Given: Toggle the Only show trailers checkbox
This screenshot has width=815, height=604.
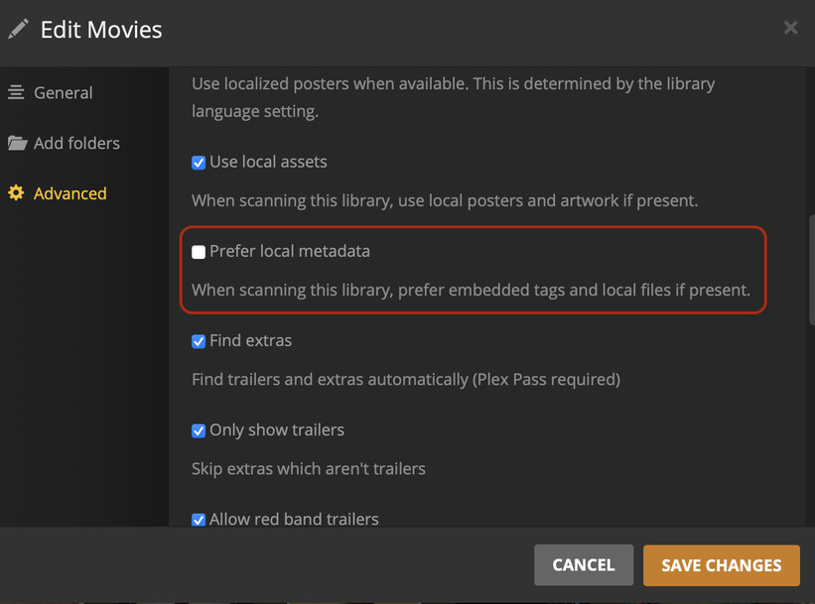Looking at the screenshot, I should tap(199, 430).
